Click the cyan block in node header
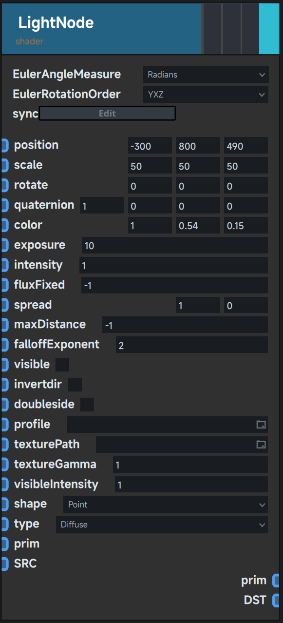 point(269,28)
